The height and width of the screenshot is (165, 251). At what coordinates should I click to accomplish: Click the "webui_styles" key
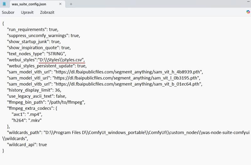[x=22, y=60]
